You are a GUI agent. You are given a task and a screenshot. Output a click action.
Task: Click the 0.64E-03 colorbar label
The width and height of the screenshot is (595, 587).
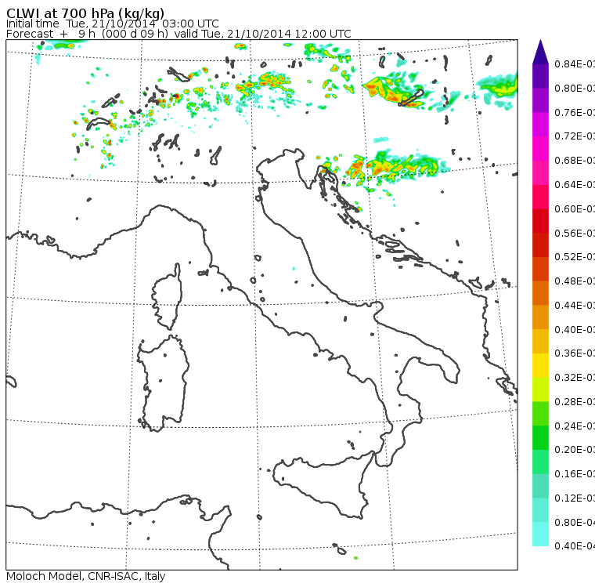tap(574, 185)
